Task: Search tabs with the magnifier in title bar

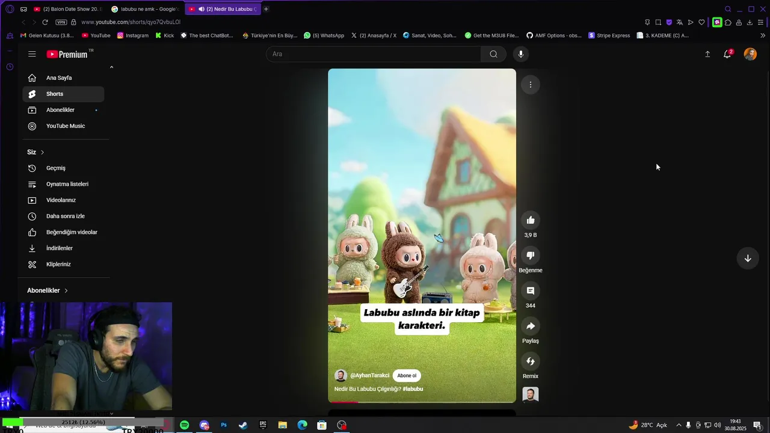Action: click(728, 9)
